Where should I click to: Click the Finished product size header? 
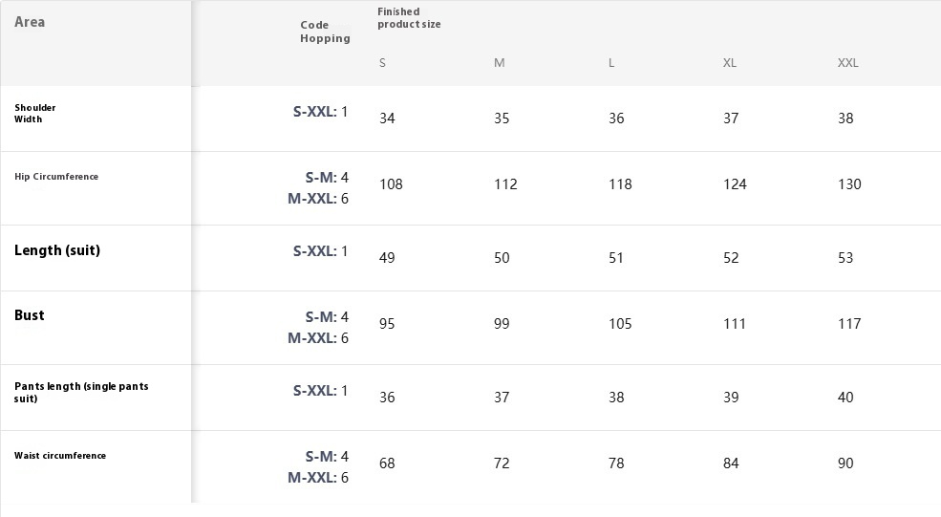409,18
